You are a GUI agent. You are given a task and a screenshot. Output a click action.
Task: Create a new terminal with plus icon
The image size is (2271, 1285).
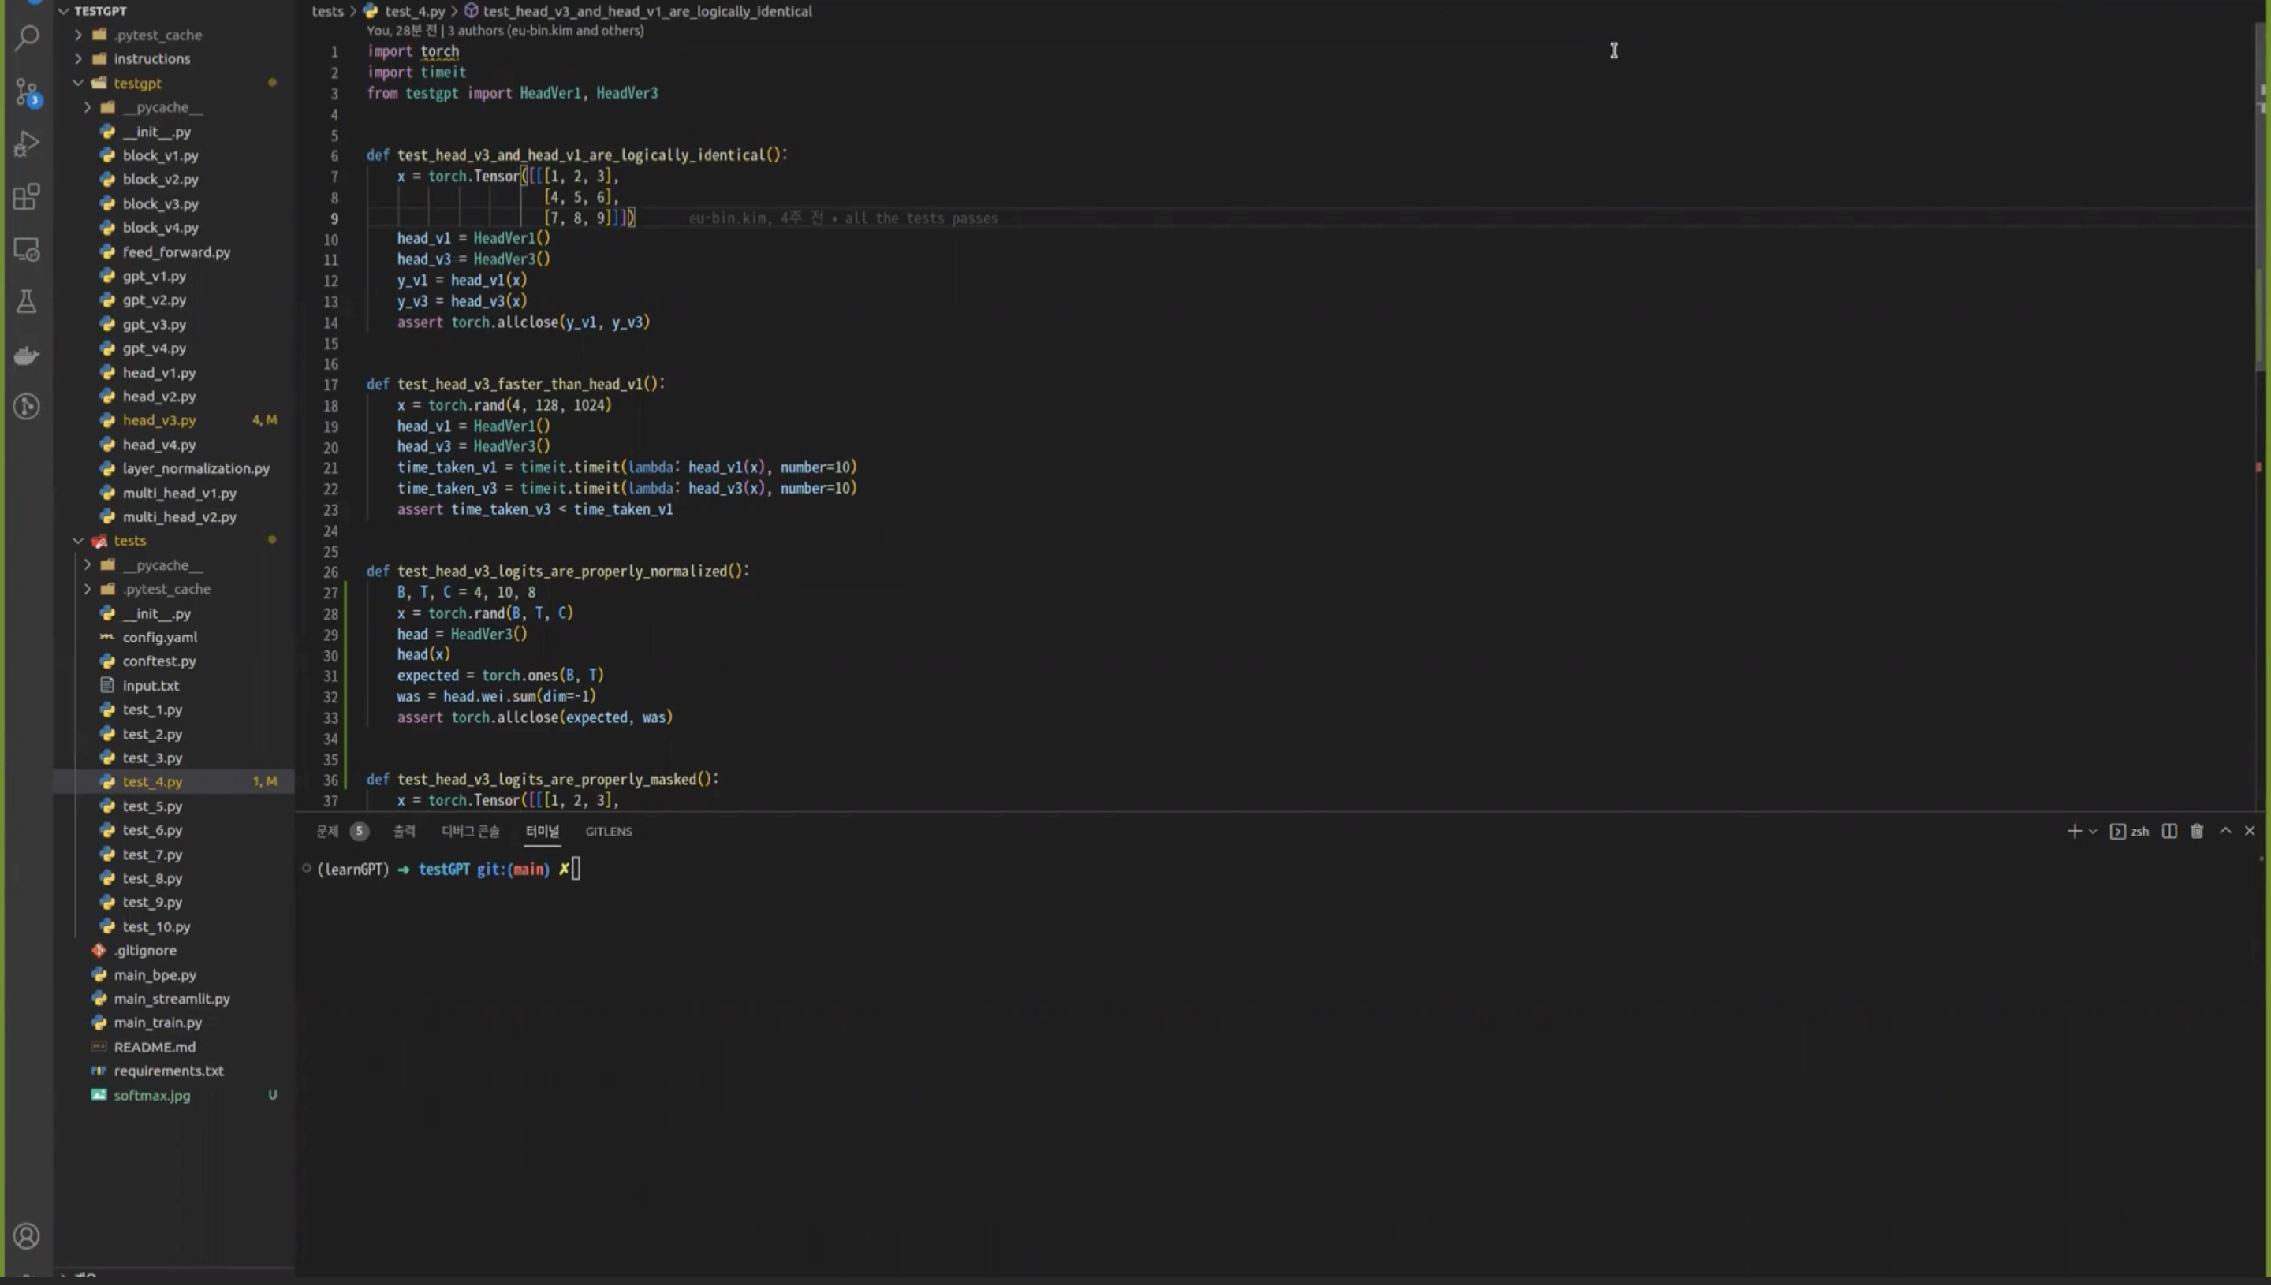2073,832
